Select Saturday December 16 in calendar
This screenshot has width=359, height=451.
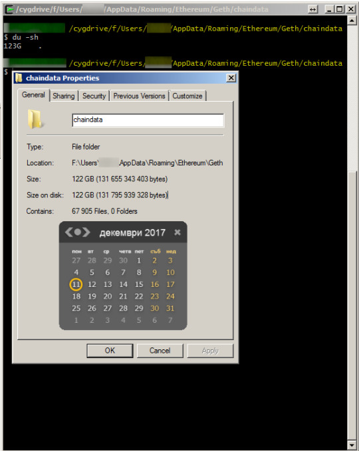pos(155,284)
